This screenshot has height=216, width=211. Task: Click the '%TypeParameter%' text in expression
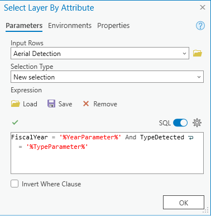57,147
